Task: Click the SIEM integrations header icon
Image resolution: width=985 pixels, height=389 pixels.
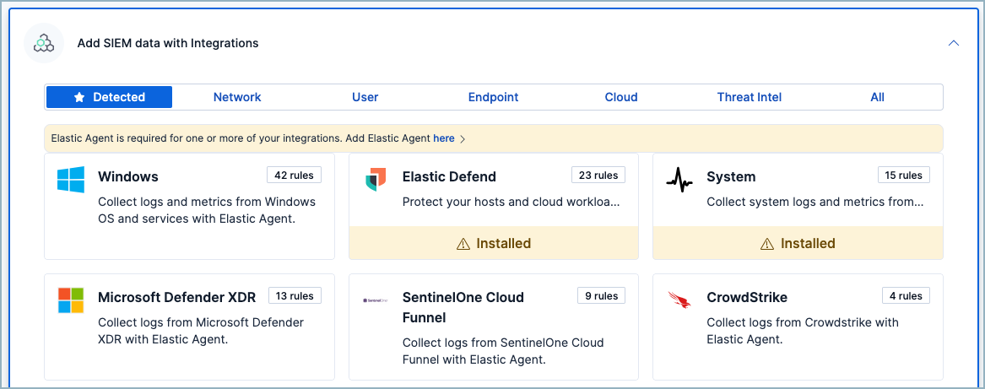Action: tap(44, 43)
